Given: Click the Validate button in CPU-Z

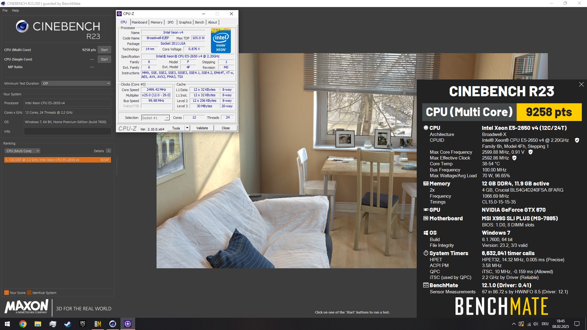Looking at the screenshot, I should click(x=202, y=128).
